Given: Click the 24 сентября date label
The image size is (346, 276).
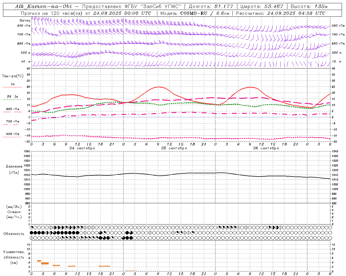Looking at the screenshot, I should [x=82, y=148].
